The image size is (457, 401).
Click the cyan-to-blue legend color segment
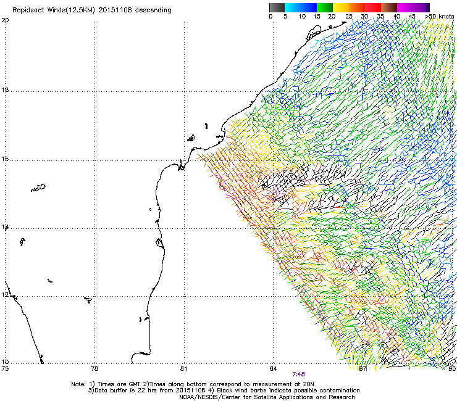(301, 7)
